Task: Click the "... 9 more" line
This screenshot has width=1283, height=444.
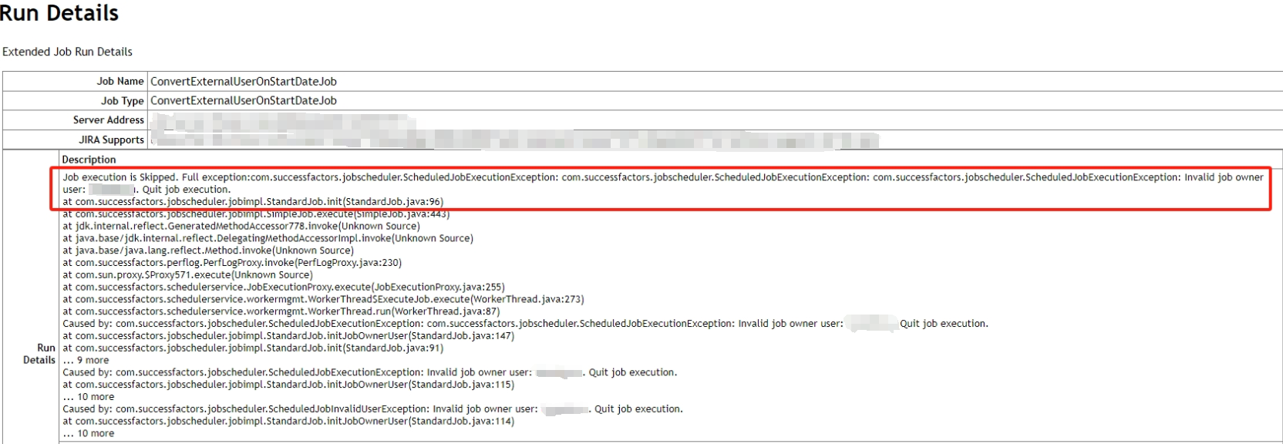Action: [86, 360]
